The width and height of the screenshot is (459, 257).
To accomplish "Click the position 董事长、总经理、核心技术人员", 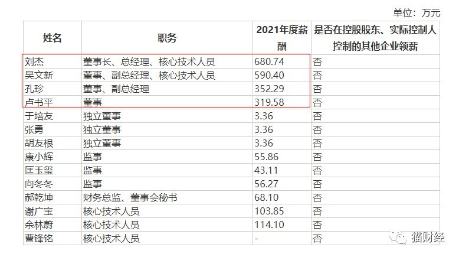I will pos(149,62).
